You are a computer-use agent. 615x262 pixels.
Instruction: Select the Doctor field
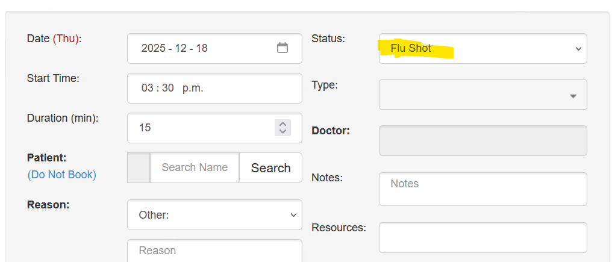pyautogui.click(x=482, y=141)
